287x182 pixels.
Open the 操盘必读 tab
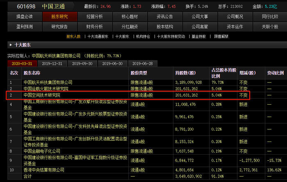coord(25,17)
